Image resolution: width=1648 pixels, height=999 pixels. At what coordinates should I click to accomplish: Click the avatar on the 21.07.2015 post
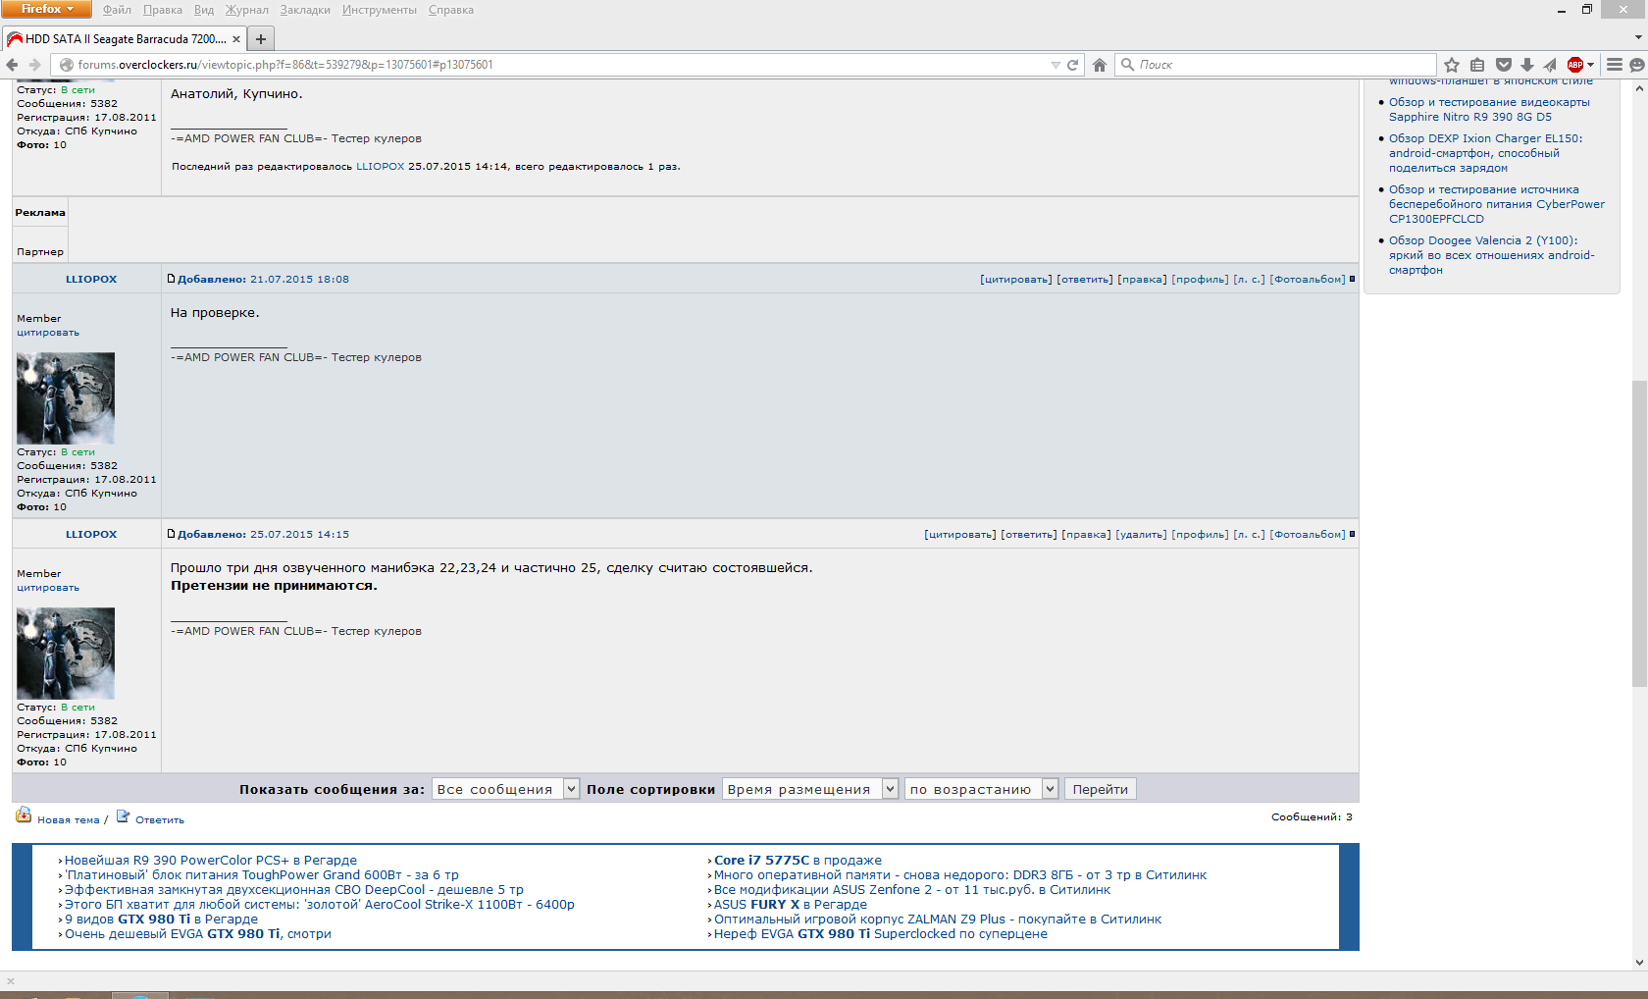(x=66, y=398)
